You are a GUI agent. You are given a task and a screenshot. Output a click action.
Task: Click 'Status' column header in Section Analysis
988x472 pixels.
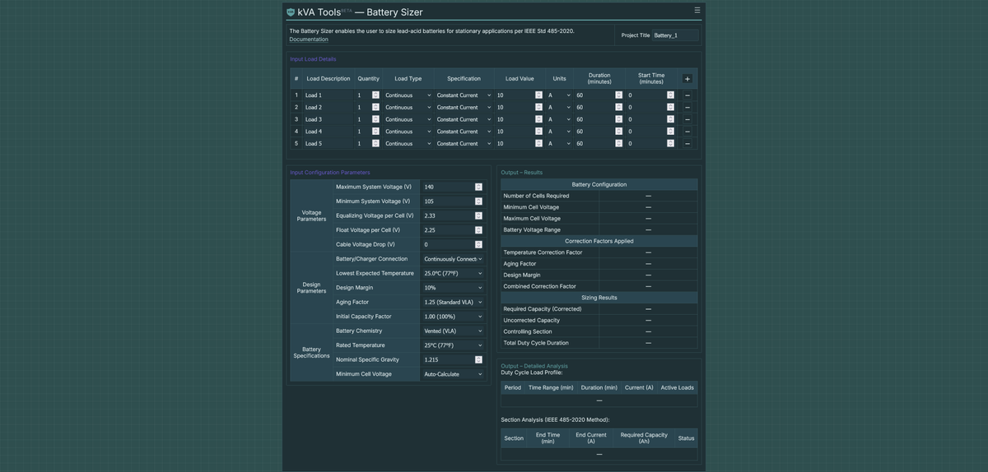pyautogui.click(x=686, y=438)
